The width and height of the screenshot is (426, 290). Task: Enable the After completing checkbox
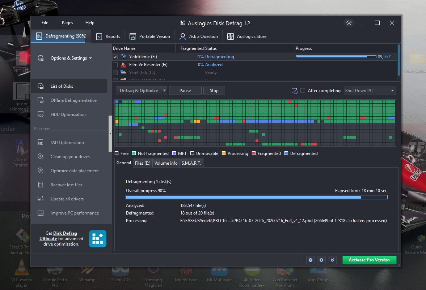[303, 91]
